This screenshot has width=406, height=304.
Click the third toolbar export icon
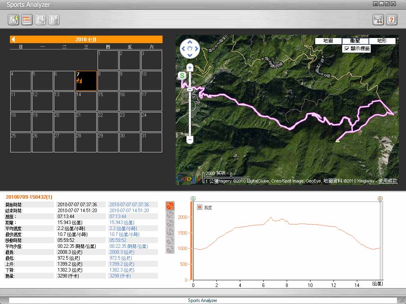(x=40, y=20)
